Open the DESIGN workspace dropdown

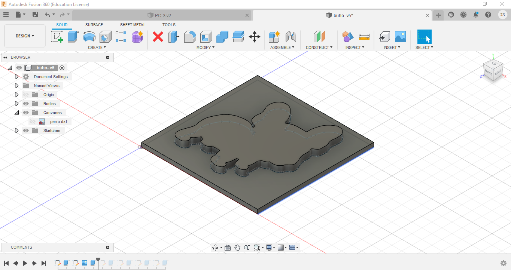point(25,36)
